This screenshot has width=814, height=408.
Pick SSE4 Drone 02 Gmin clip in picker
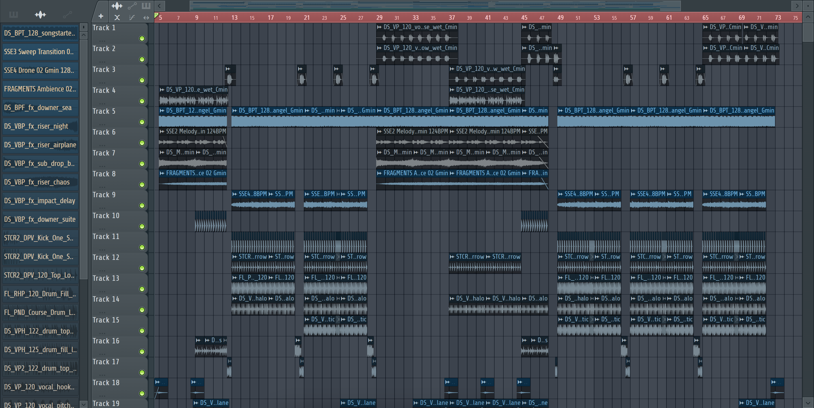click(40, 70)
